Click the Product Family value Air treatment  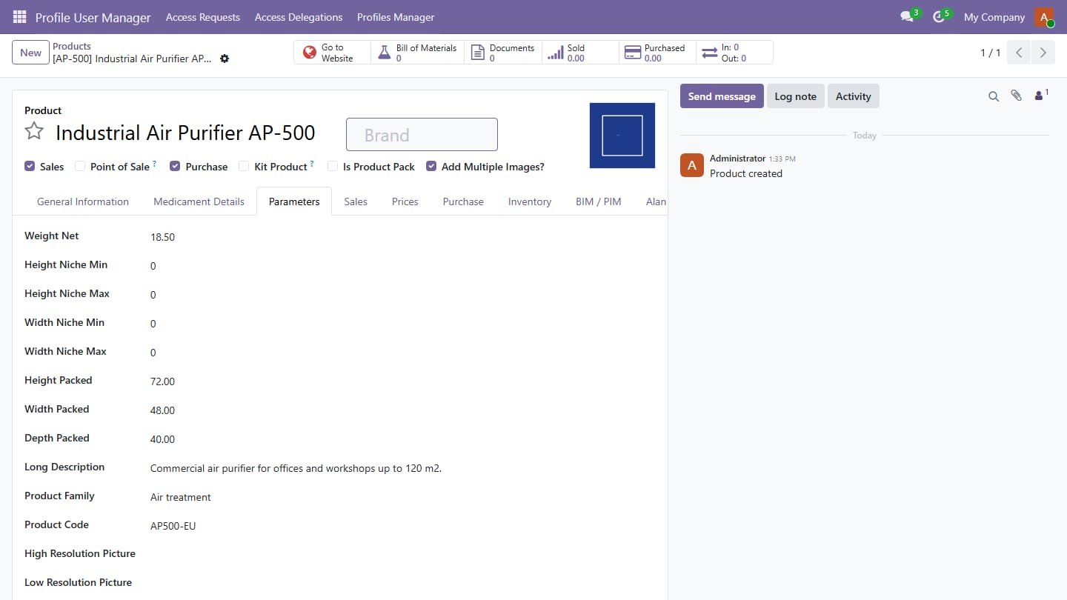coord(181,497)
